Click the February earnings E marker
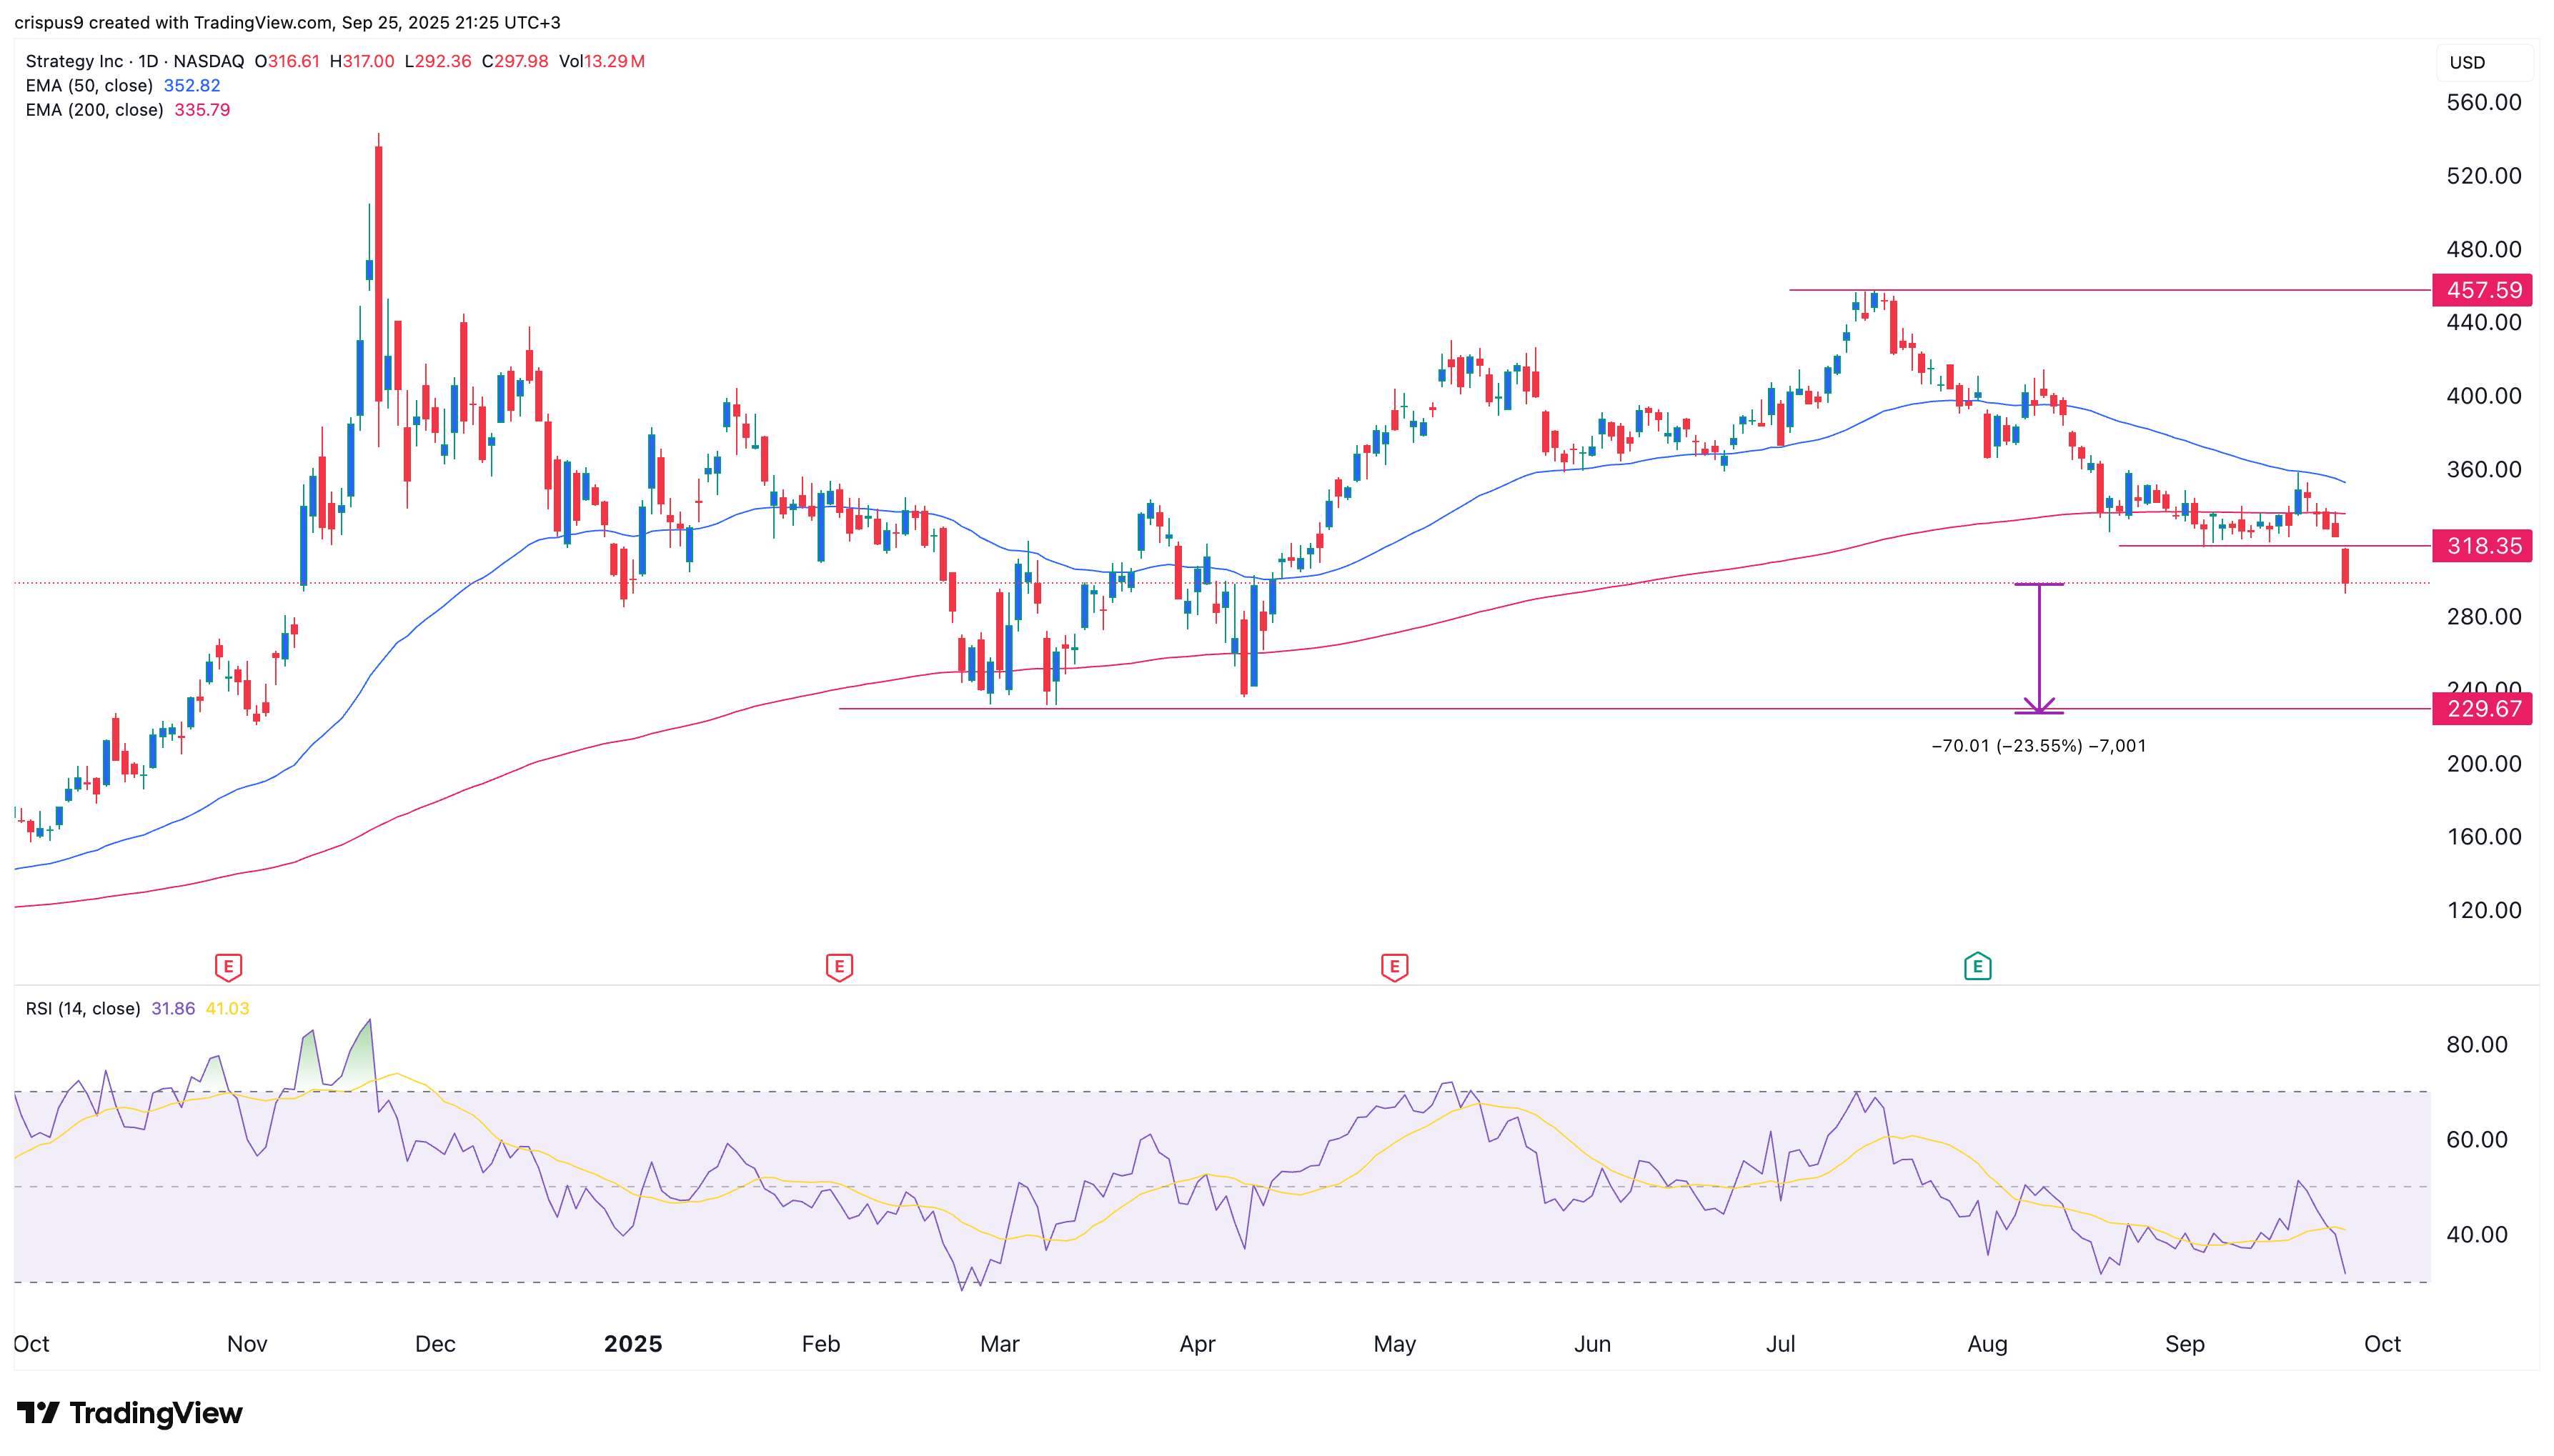The height and width of the screenshot is (1456, 2554). 839,967
